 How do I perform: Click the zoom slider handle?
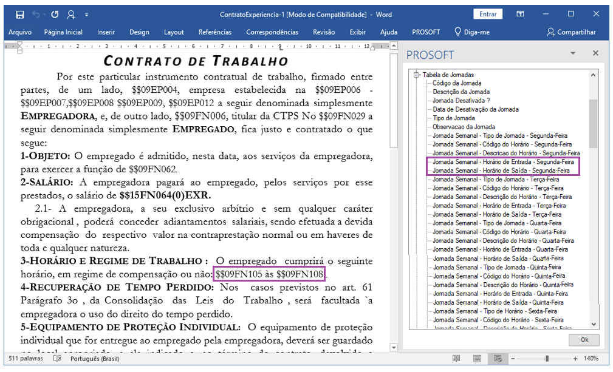[x=547, y=358]
